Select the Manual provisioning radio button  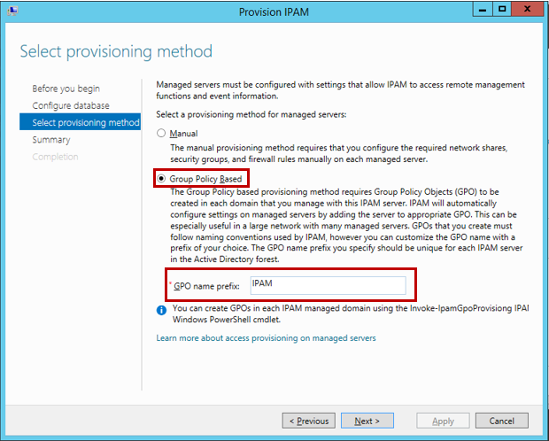click(161, 133)
